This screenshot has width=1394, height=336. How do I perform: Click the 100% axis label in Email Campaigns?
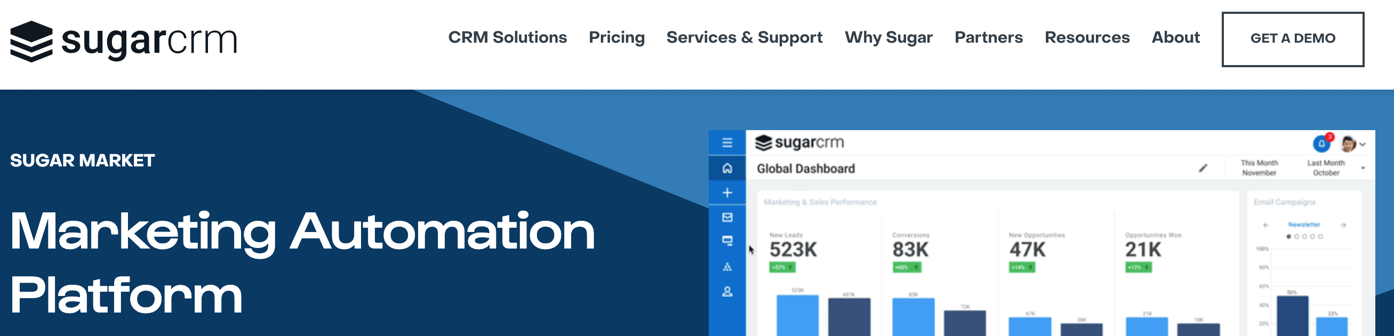(1262, 249)
